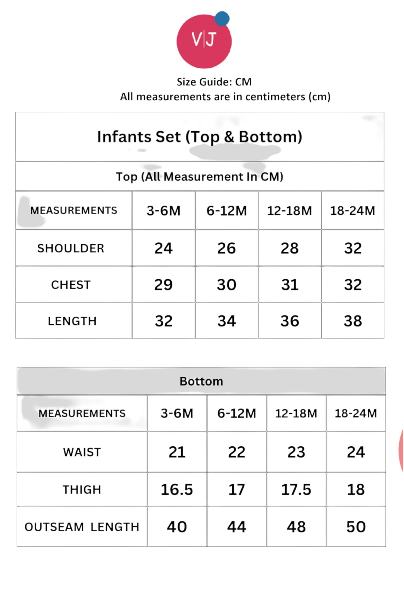Viewport: 404px width, 606px height.
Task: Select the 18-24M column header in Bottom table
Action: 356,413
